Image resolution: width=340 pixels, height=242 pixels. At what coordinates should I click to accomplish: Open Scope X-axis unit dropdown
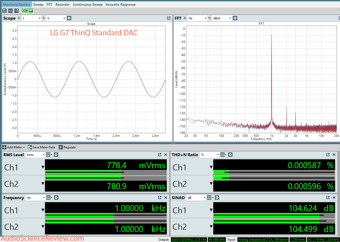pos(31,18)
